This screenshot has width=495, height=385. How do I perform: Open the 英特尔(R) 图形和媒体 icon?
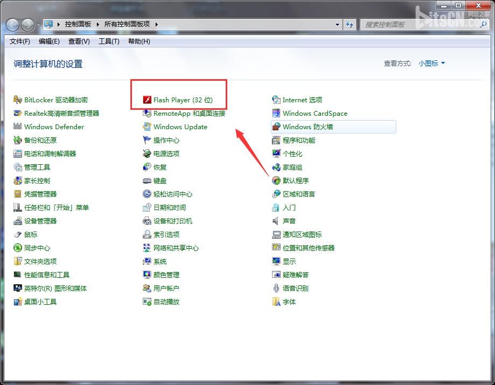pyautogui.click(x=18, y=288)
